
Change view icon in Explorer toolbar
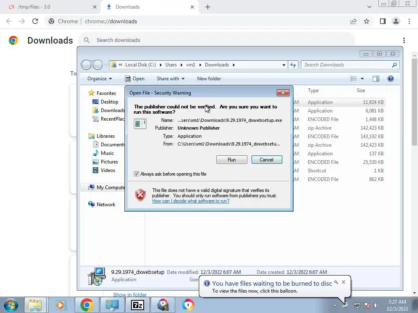[353, 79]
